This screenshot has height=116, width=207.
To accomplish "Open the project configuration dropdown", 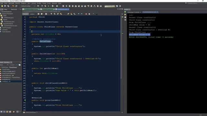I will point(28,6).
